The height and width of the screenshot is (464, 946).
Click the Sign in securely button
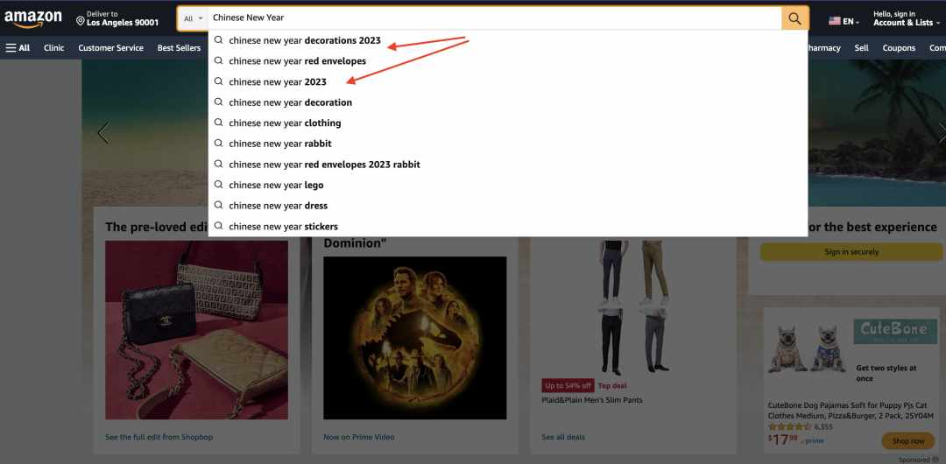pyautogui.click(x=851, y=252)
